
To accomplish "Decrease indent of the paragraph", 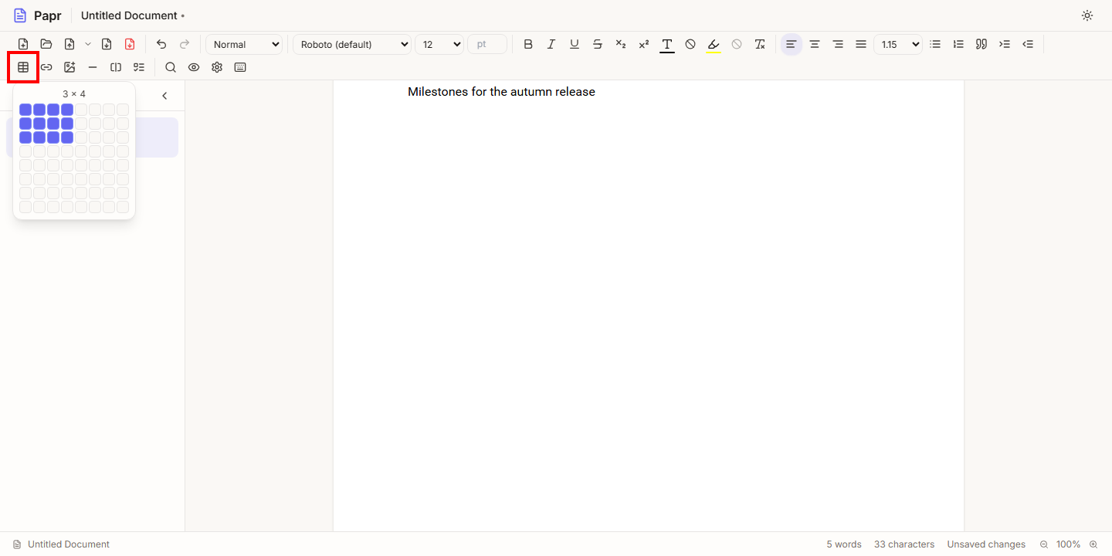I will 1028,44.
